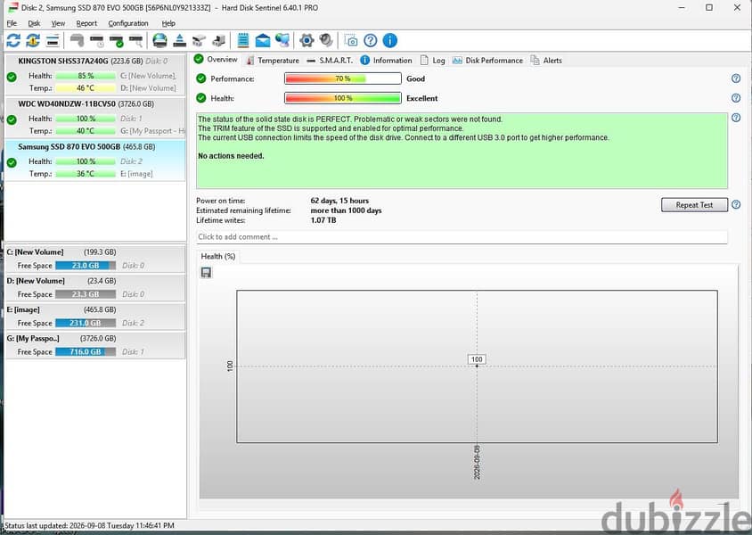Switch to the Information tab
This screenshot has width=752, height=535.
[x=386, y=61]
